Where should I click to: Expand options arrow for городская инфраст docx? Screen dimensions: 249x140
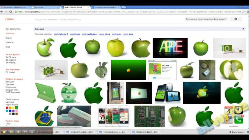(161, 132)
